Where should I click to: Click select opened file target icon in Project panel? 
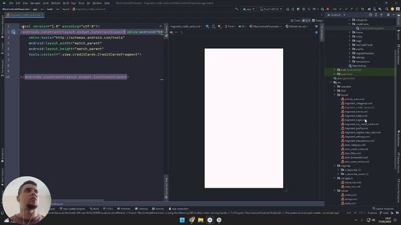(x=370, y=15)
